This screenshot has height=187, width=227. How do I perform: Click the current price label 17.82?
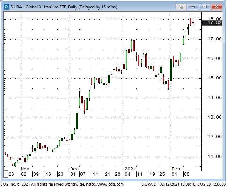pos(212,23)
